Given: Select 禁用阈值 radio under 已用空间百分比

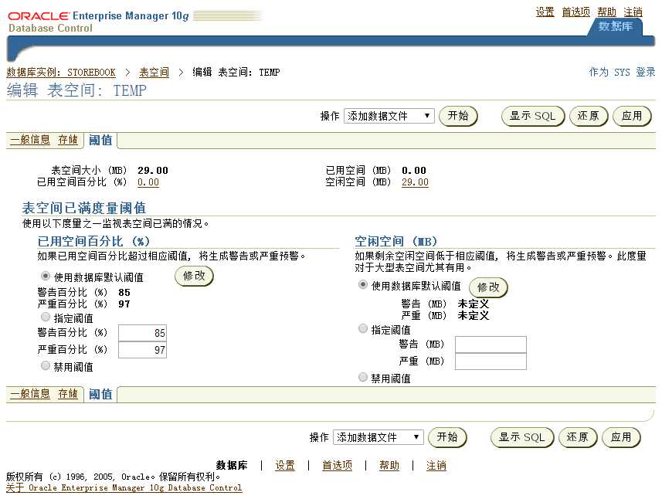Looking at the screenshot, I should (x=45, y=365).
